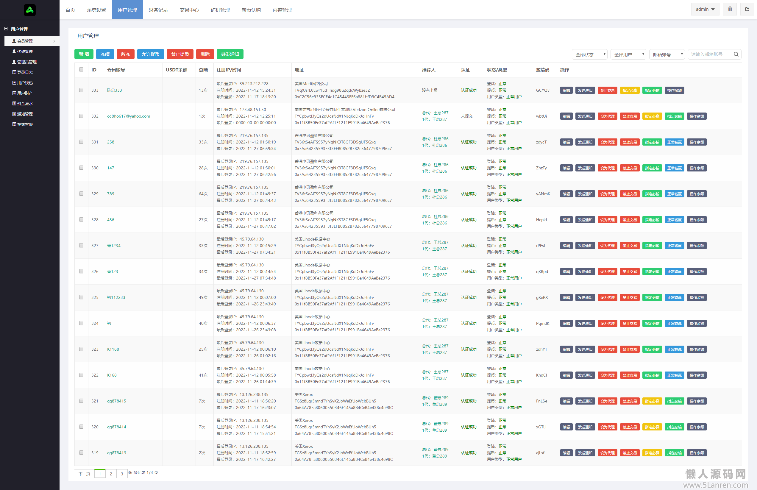Image resolution: width=757 pixels, height=490 pixels.
Task: Open the 矿机管理 top menu
Action: click(x=220, y=10)
